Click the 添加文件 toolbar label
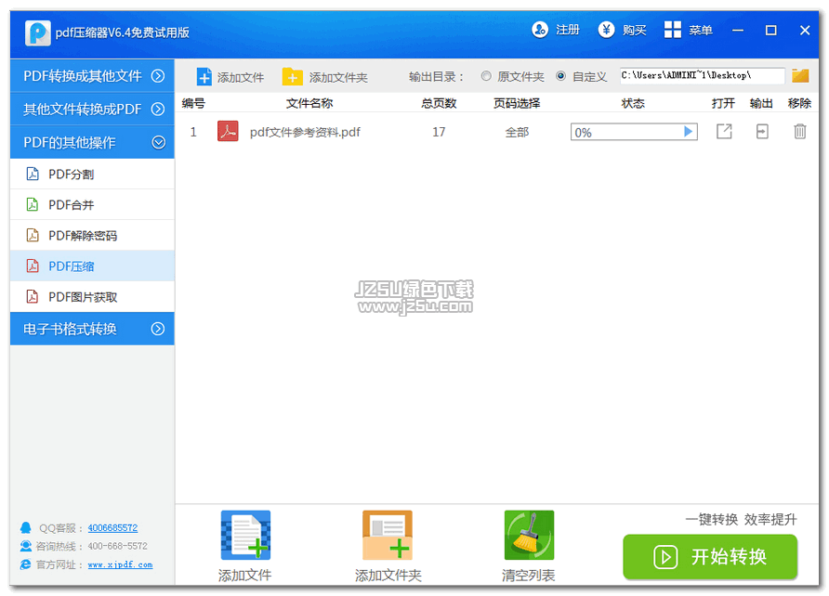The height and width of the screenshot is (596, 829). click(241, 78)
